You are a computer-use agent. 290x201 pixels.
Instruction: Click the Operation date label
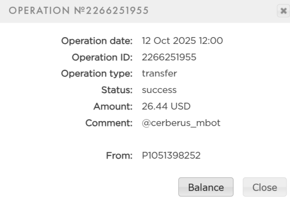tap(97, 41)
